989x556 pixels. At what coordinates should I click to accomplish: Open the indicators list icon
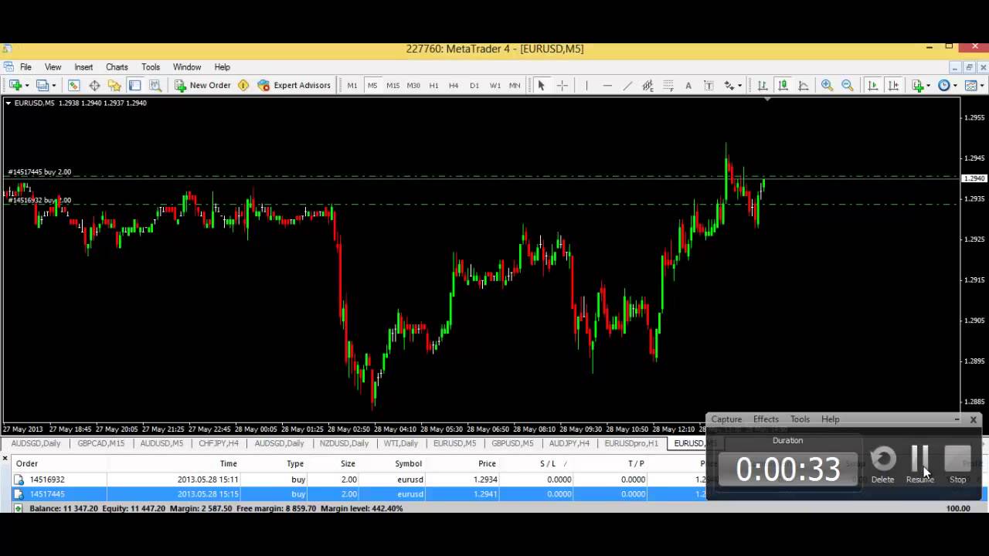click(x=918, y=85)
